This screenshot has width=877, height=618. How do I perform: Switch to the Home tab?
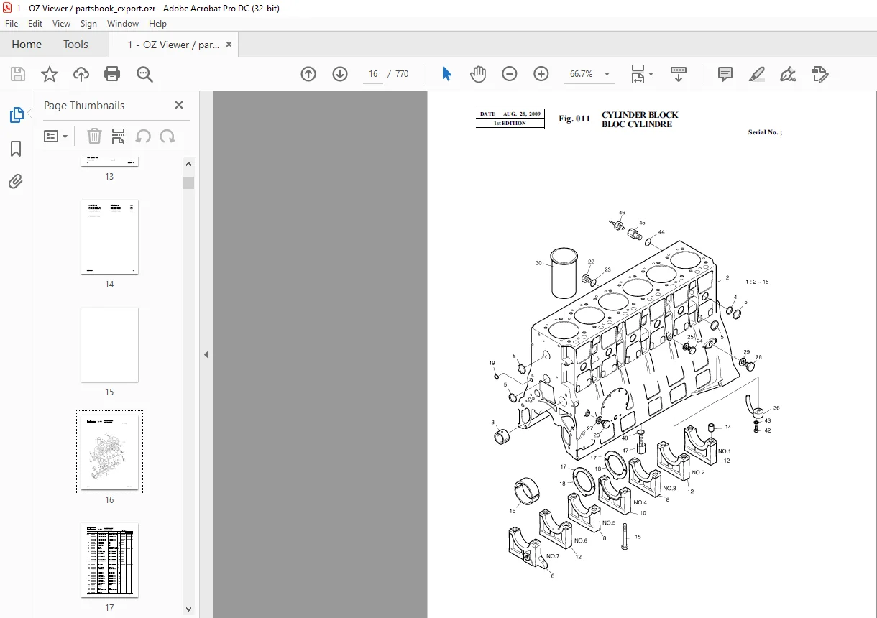pos(27,45)
